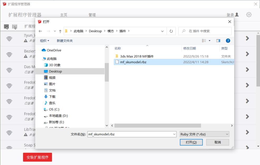
Task: Create a new folder with 新建文件夹
Action: pyautogui.click(x=65, y=41)
